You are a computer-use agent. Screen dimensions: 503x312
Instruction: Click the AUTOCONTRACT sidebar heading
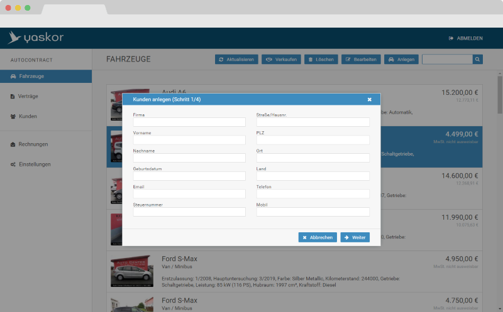tap(31, 60)
